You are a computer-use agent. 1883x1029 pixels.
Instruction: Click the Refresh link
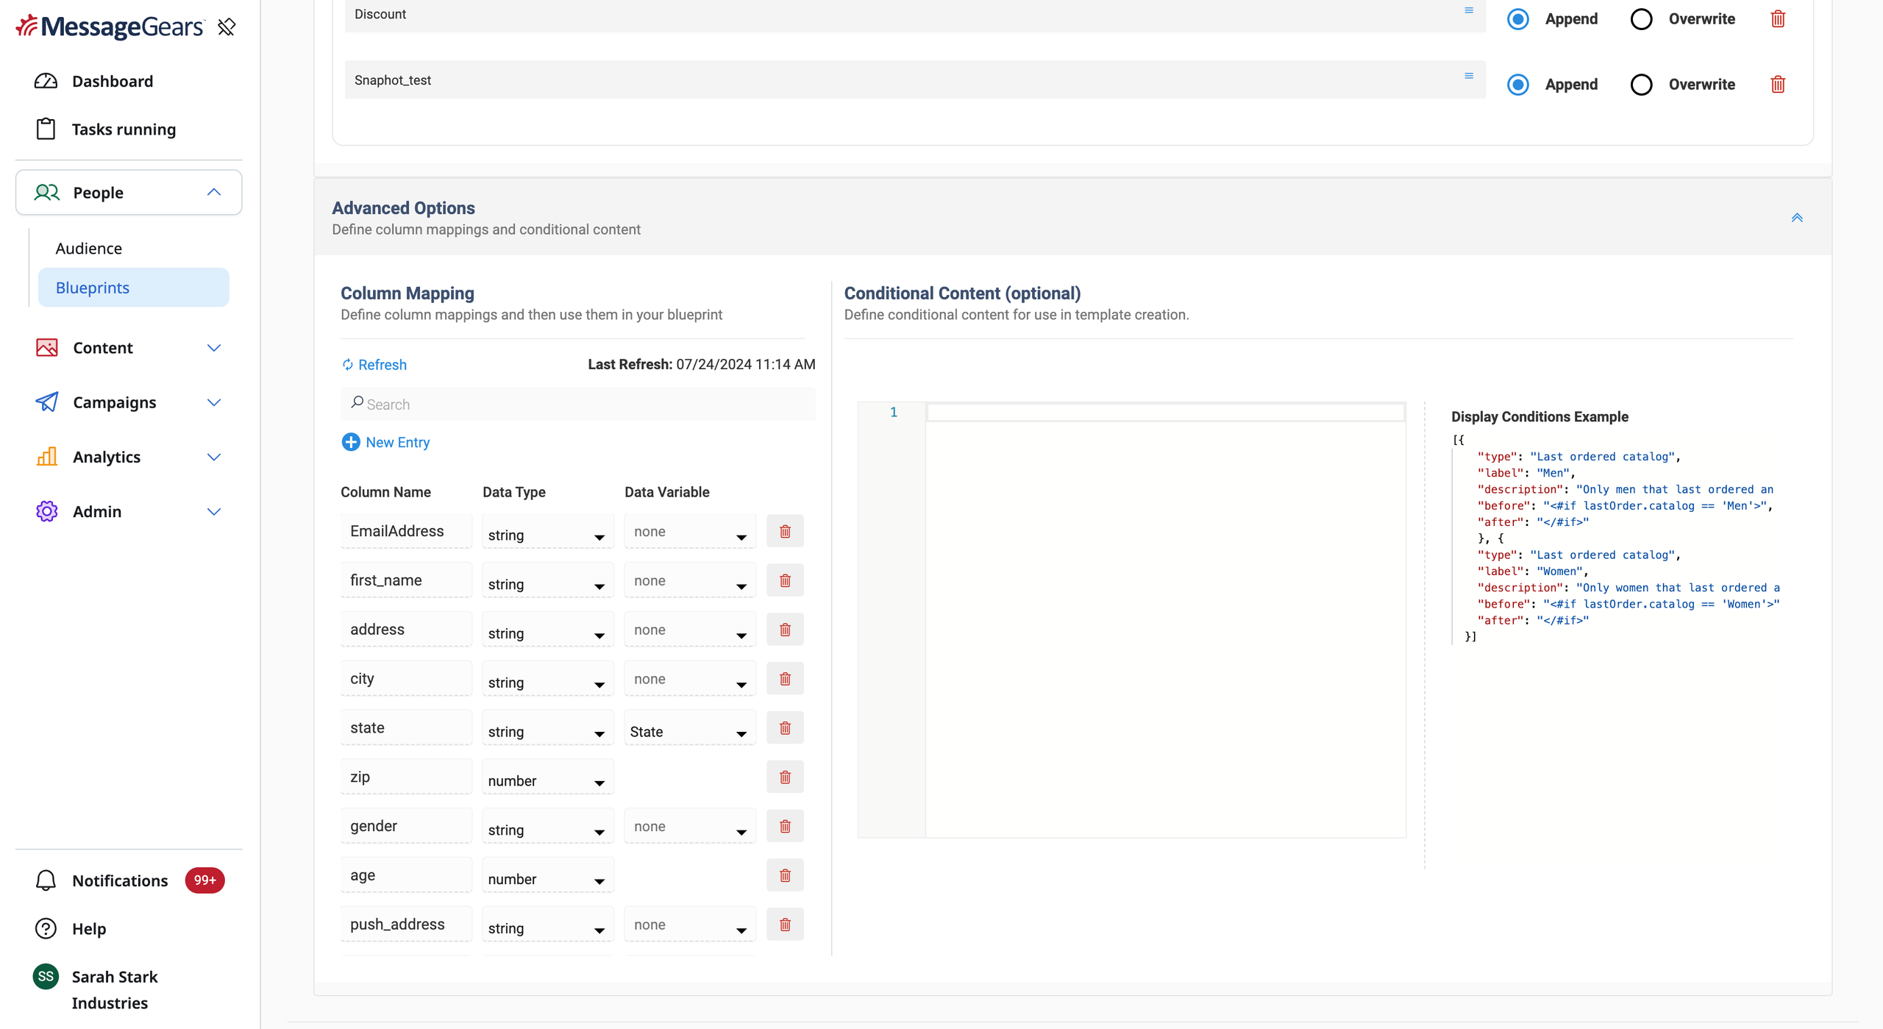point(374,364)
